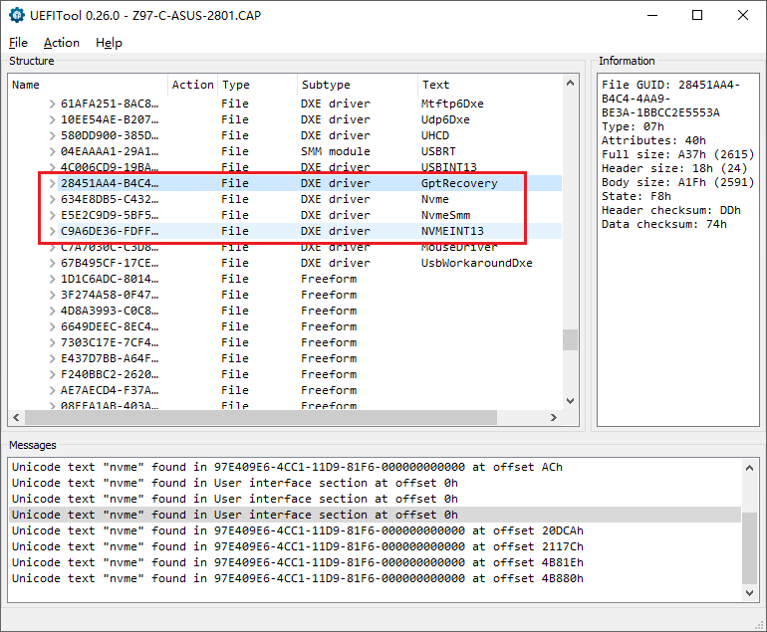Open the File menu

[x=18, y=43]
